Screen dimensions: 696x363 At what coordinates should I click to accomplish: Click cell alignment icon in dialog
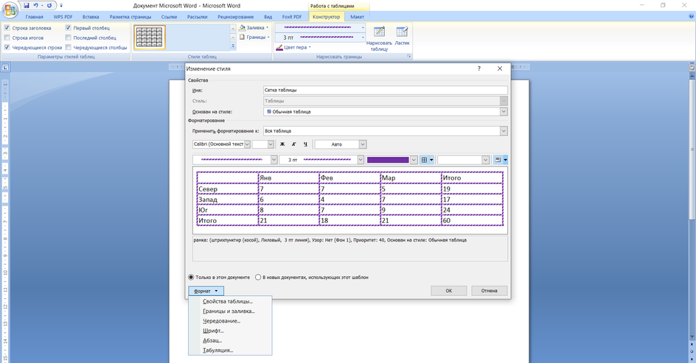click(x=498, y=160)
